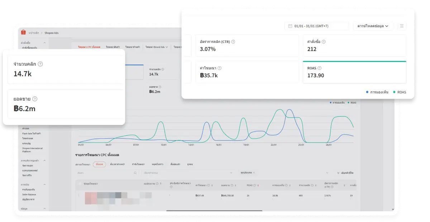430x222 pixels.
Task: Open Seller Balance in the sidebar
Action: (28, 194)
